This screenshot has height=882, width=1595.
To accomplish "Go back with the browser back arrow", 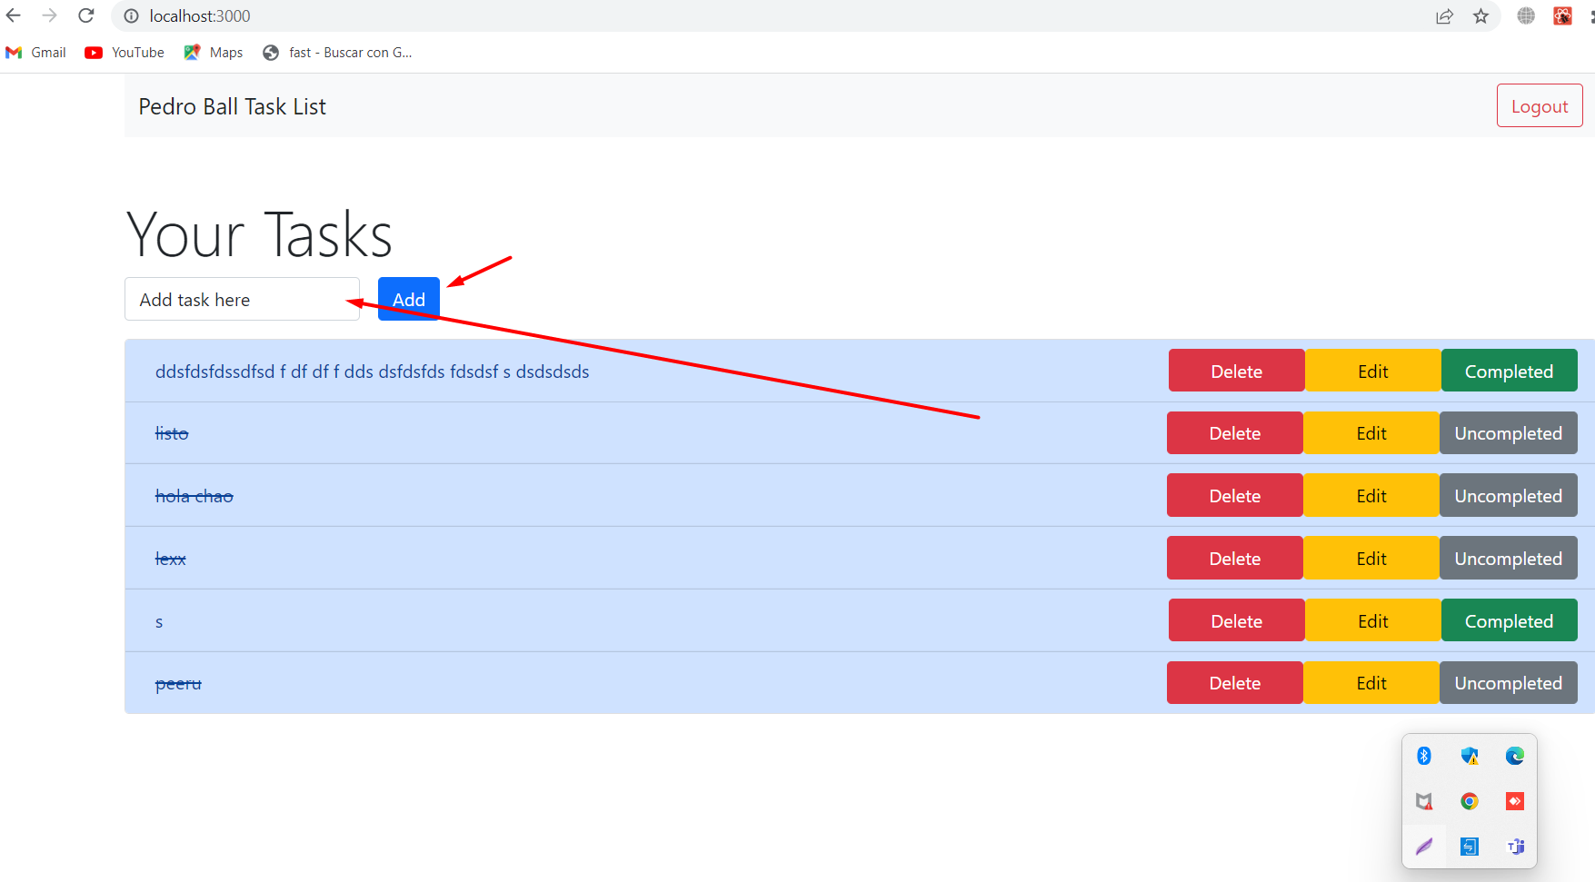I will pyautogui.click(x=14, y=15).
